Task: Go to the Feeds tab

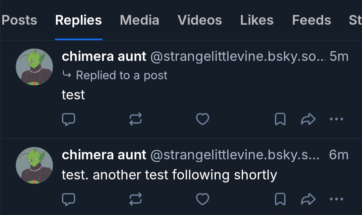Action: [x=311, y=20]
